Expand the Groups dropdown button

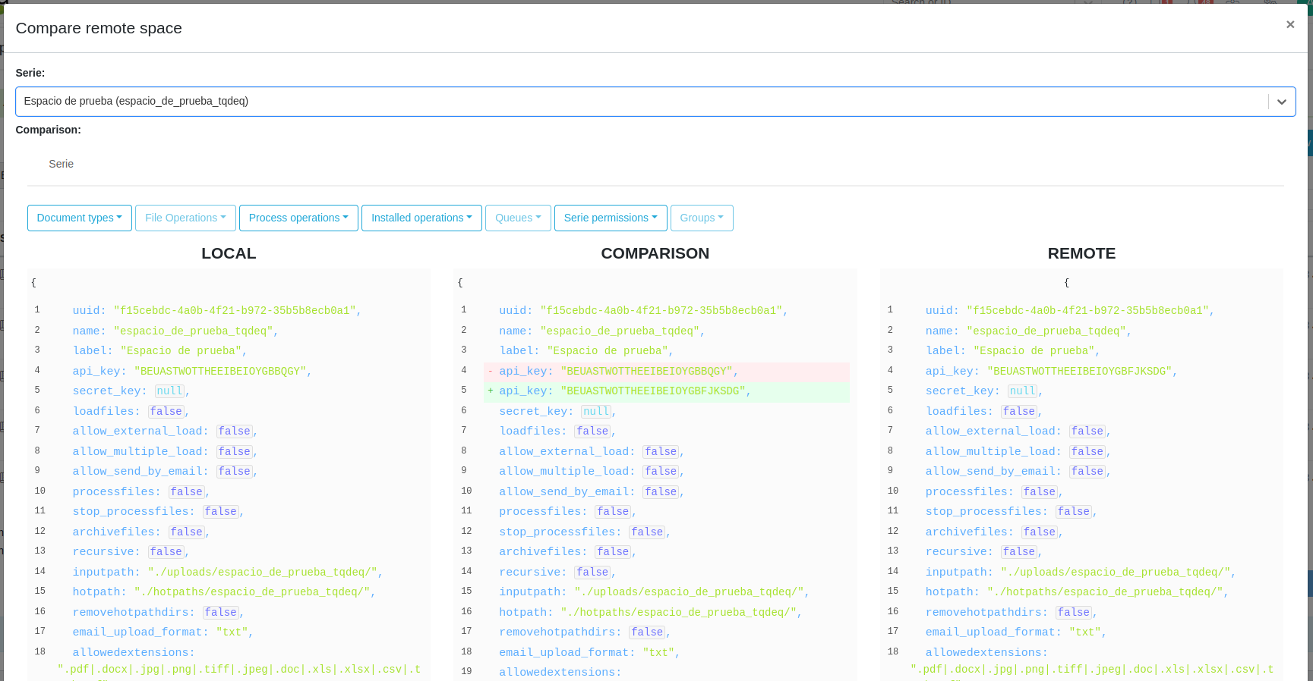702,218
